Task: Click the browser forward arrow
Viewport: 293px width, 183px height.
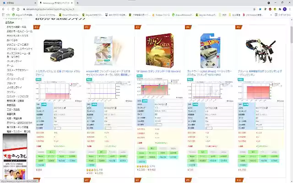Action: pyautogui.click(x=8, y=9)
